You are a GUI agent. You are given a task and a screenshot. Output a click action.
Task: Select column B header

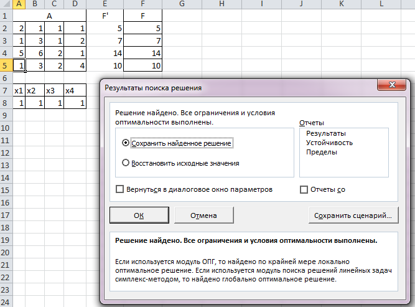(x=35, y=4)
